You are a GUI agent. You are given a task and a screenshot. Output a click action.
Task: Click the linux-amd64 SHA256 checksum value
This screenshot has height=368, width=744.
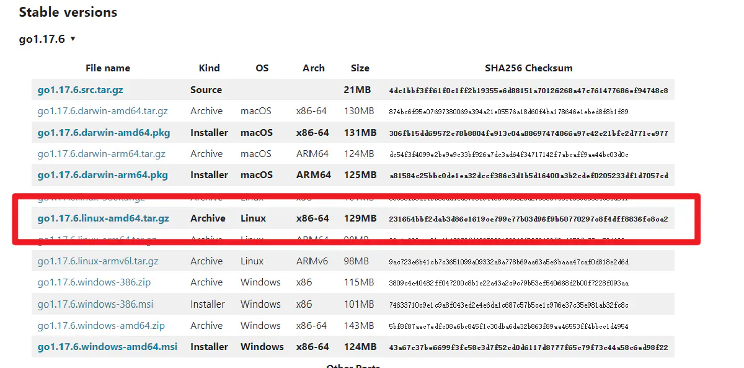[528, 219]
